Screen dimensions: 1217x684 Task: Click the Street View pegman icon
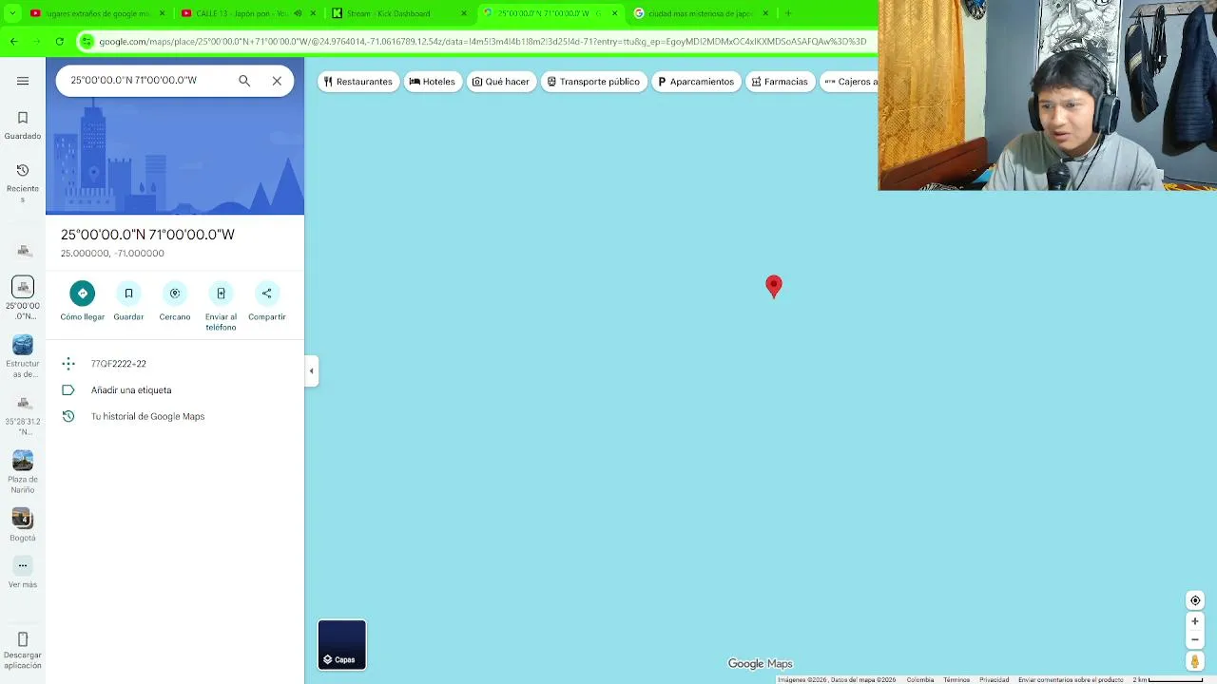coord(1195,661)
